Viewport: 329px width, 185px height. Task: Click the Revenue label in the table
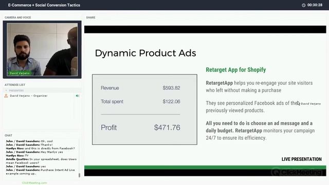(x=109, y=88)
